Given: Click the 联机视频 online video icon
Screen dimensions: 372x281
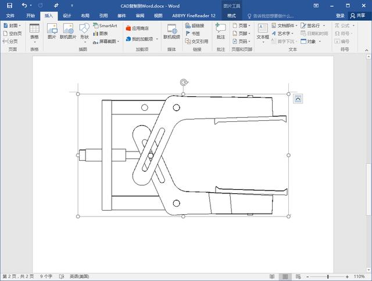Looking at the screenshot, I should click(x=171, y=31).
